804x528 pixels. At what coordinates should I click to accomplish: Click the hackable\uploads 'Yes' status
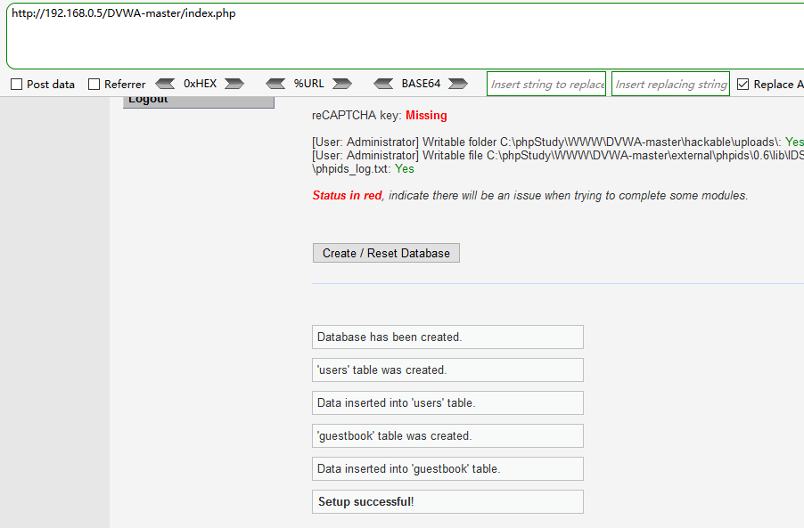click(x=794, y=142)
